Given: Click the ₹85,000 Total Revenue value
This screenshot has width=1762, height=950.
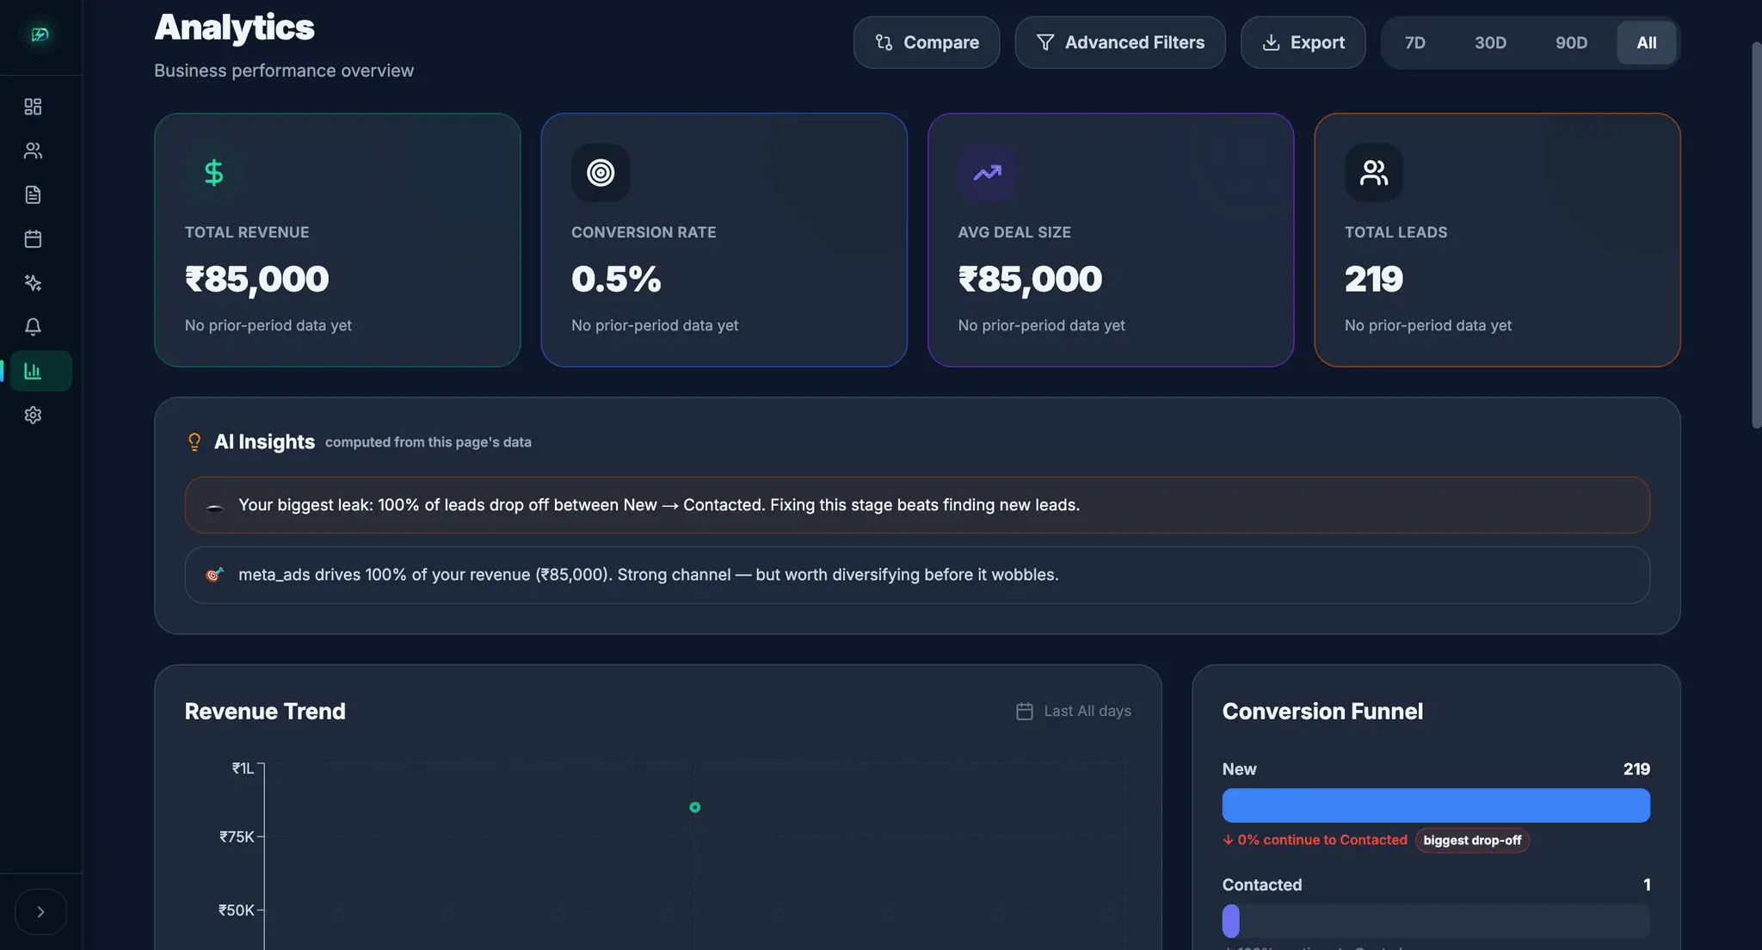Looking at the screenshot, I should tap(256, 279).
